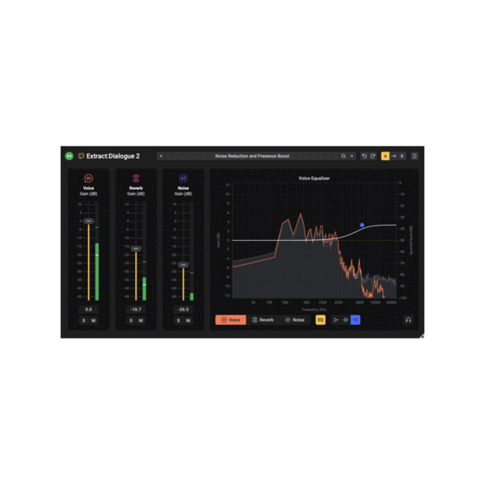Click the Voice level meter
This screenshot has height=485, width=485.
(x=97, y=251)
